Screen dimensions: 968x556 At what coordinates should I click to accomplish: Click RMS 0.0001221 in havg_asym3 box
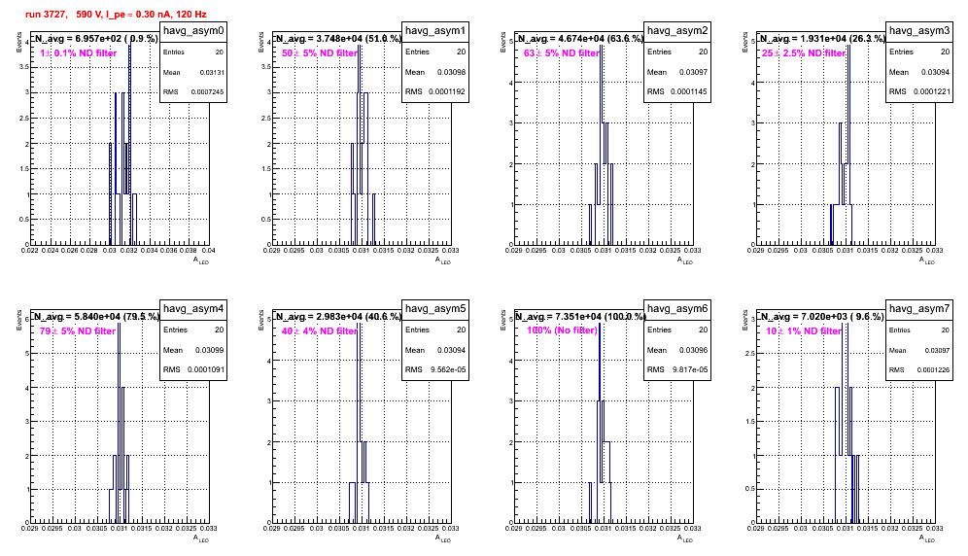(919, 92)
